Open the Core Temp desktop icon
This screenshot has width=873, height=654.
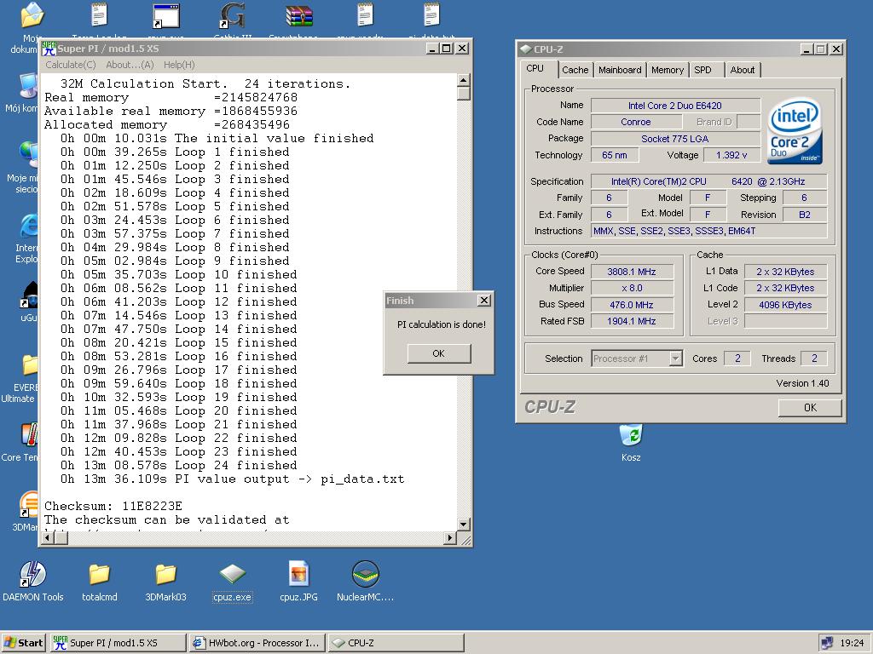pyautogui.click(x=28, y=435)
